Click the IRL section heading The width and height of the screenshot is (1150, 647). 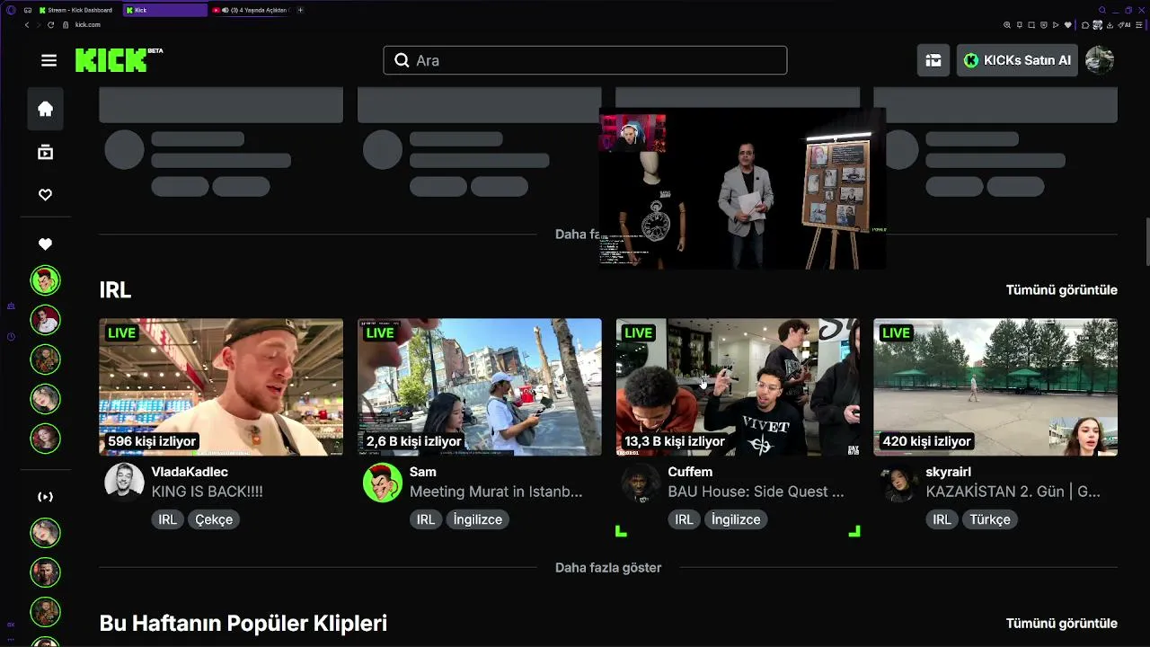click(115, 289)
